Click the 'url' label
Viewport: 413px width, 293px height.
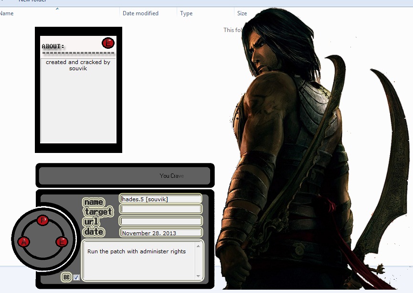[91, 221]
